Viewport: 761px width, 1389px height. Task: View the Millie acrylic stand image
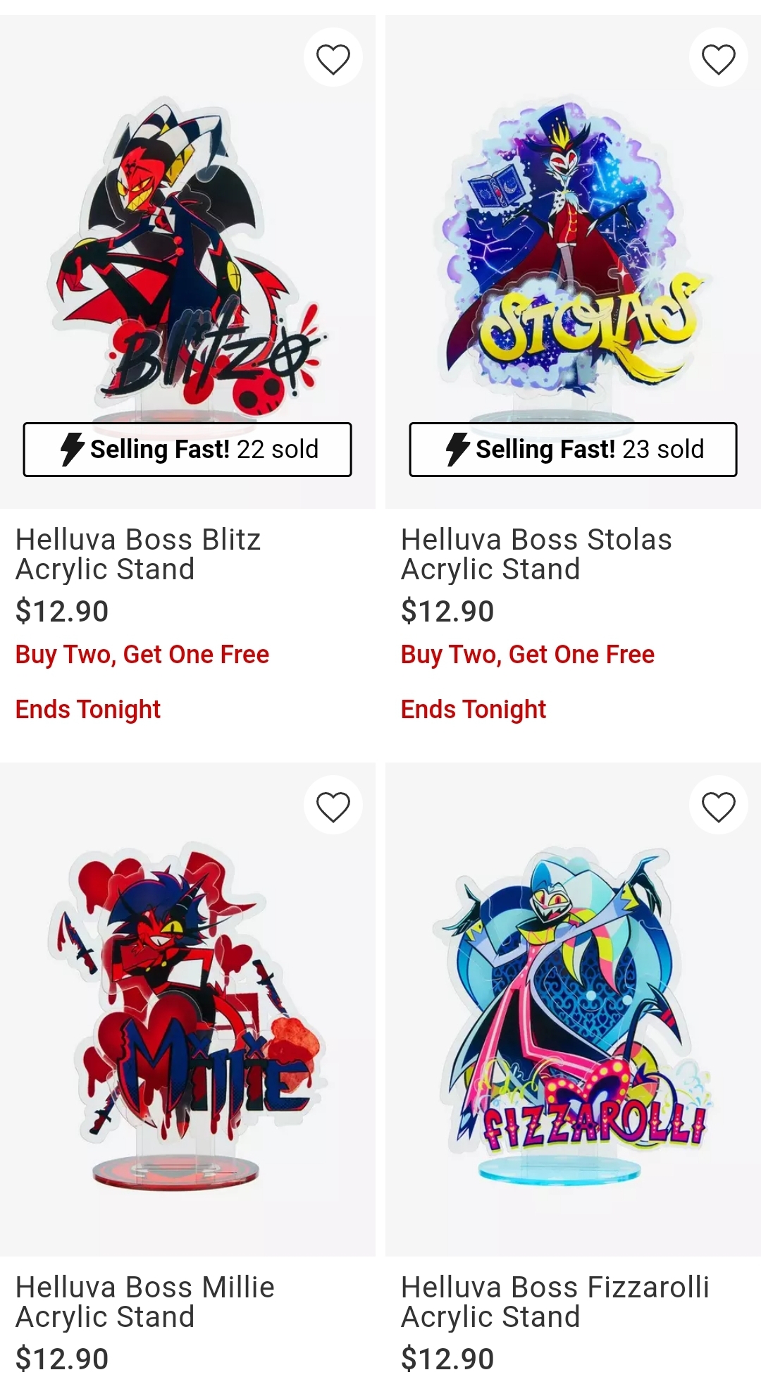[x=187, y=1009]
